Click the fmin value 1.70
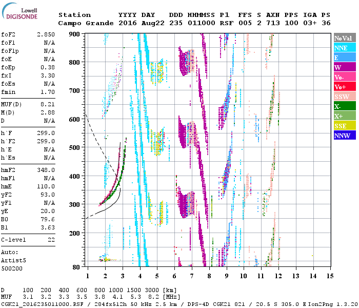This screenshot has width=359, height=308. [48, 92]
